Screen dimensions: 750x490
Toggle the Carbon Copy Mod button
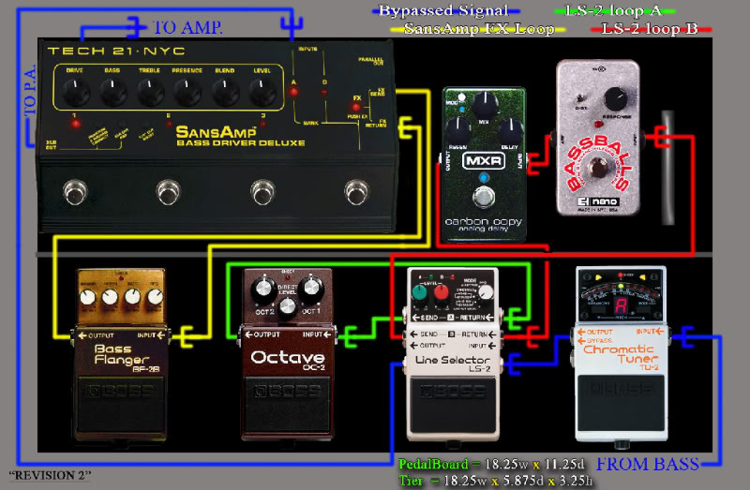point(461,97)
